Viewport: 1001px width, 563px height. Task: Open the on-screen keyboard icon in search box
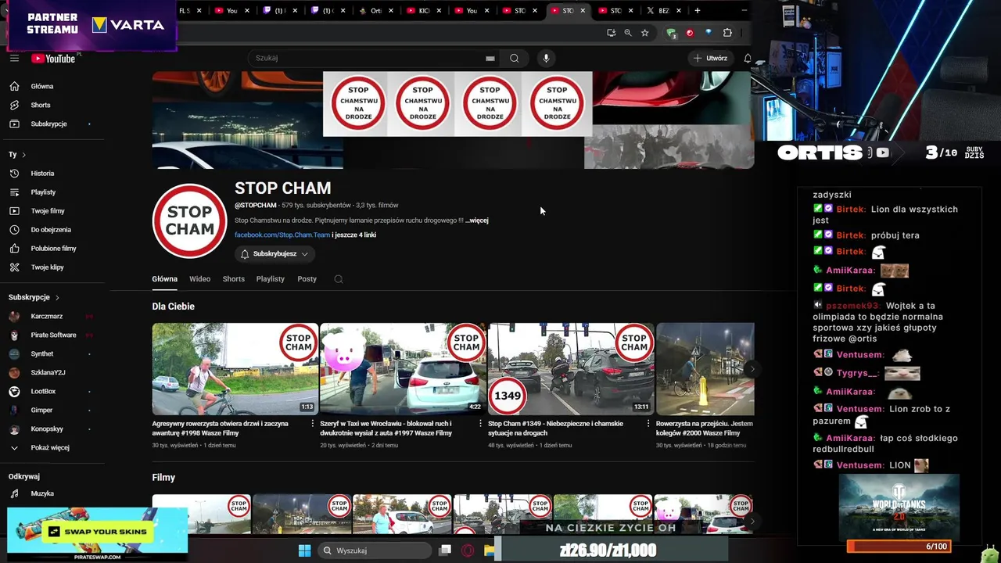click(490, 58)
